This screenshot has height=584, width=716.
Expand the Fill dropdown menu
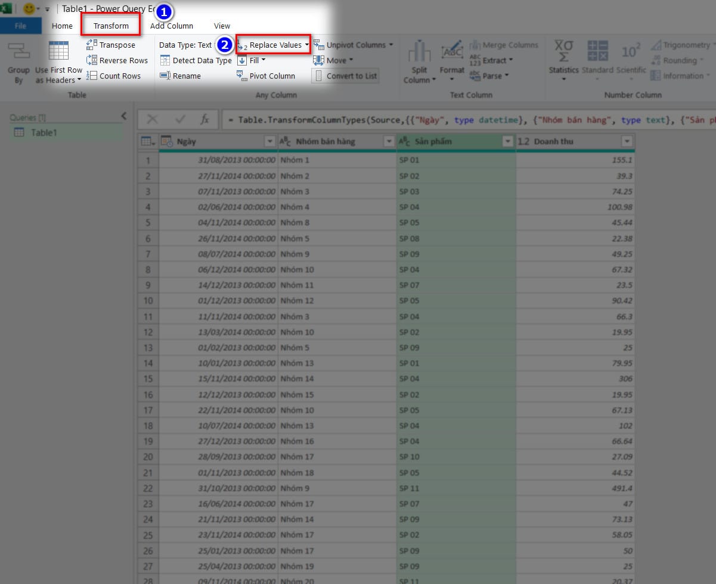point(263,60)
